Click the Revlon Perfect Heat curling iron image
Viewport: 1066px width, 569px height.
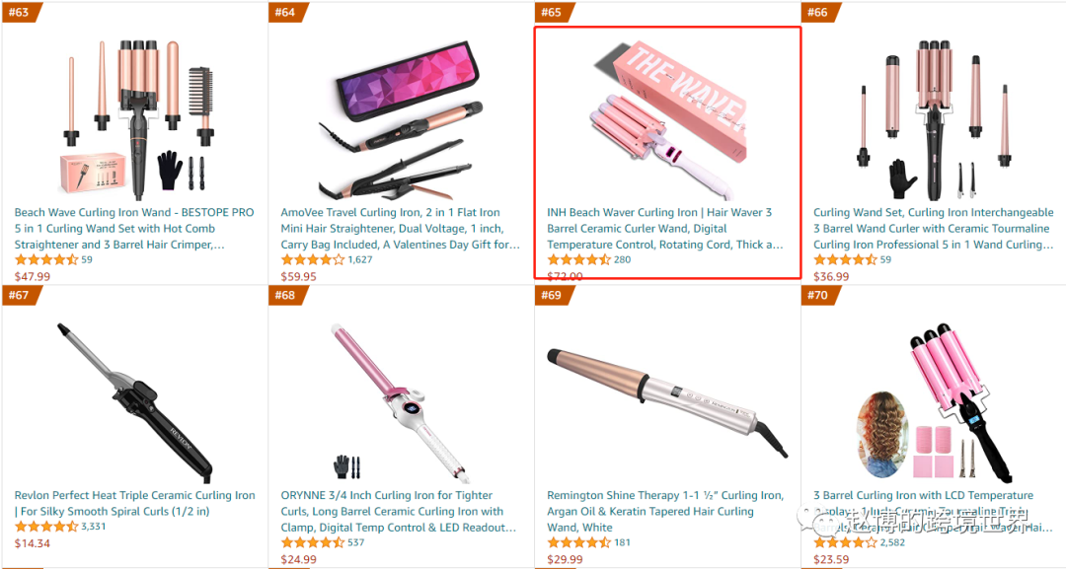pyautogui.click(x=135, y=402)
